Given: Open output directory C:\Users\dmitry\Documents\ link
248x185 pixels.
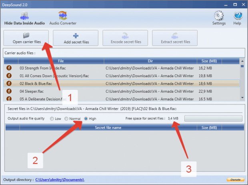Looking at the screenshot, I should tap(60, 180).
